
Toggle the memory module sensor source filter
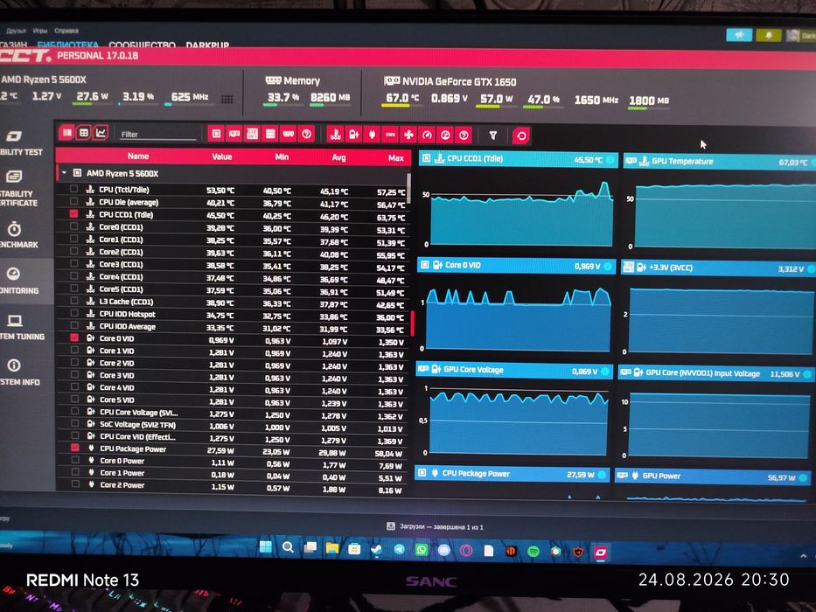click(289, 135)
